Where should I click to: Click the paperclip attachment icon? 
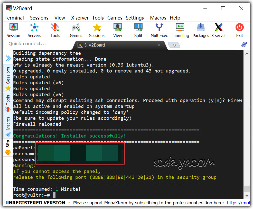pyautogui.click(x=244, y=44)
